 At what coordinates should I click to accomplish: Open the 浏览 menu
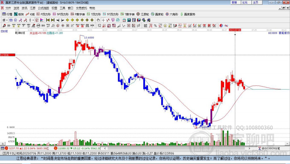click(x=16, y=8)
